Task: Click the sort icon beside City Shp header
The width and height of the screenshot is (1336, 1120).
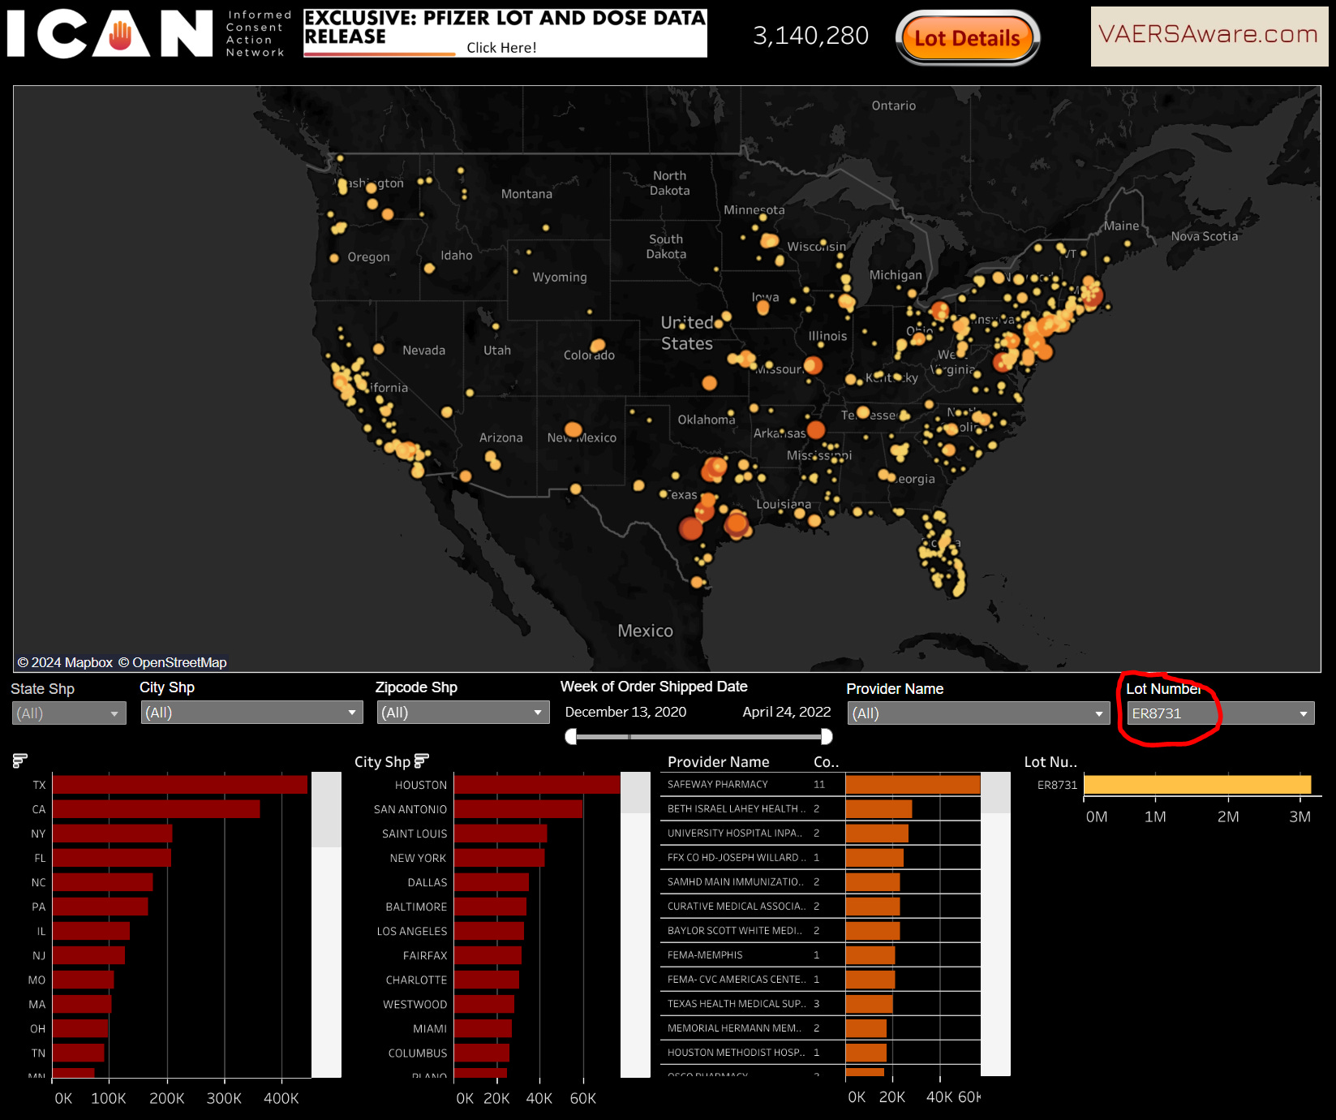Action: [x=421, y=760]
